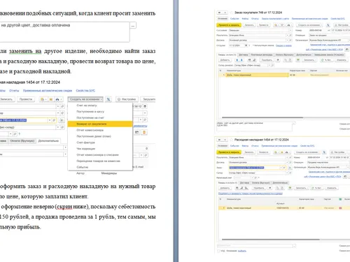350x262 pixels.
Task: Click the calendar icon beside the date field, left-page invoice
Action: coord(145,106)
